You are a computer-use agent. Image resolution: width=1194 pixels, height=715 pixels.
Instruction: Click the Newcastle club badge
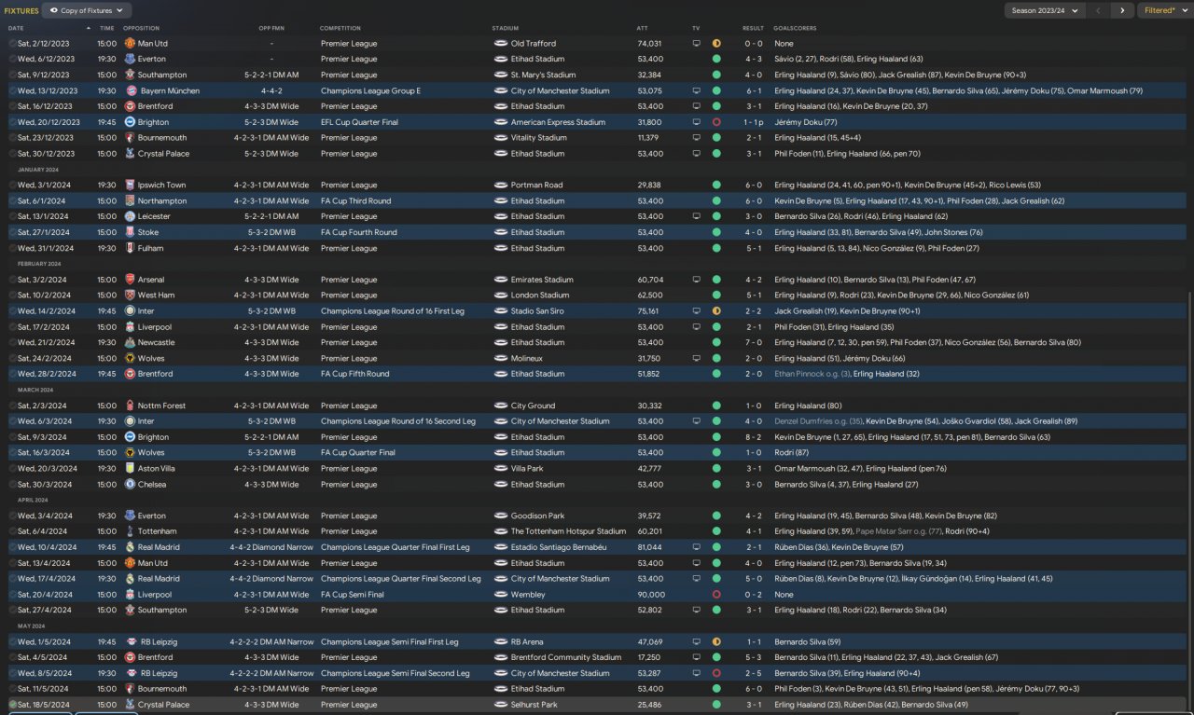130,342
